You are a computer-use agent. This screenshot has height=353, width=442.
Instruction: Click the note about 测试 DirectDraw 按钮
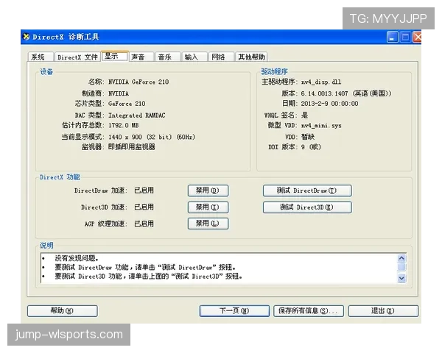(145, 267)
